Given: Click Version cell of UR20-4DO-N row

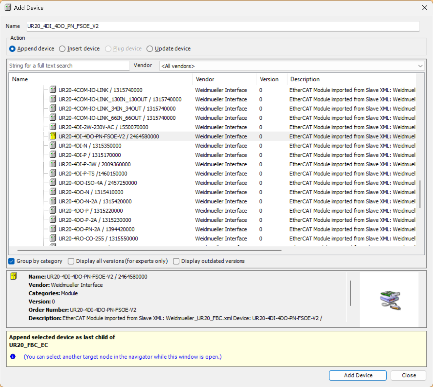Looking at the screenshot, I should click(261, 192).
